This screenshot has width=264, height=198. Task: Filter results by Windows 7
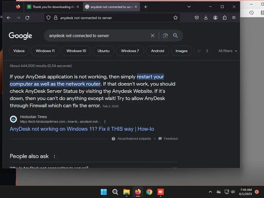pos(130,51)
